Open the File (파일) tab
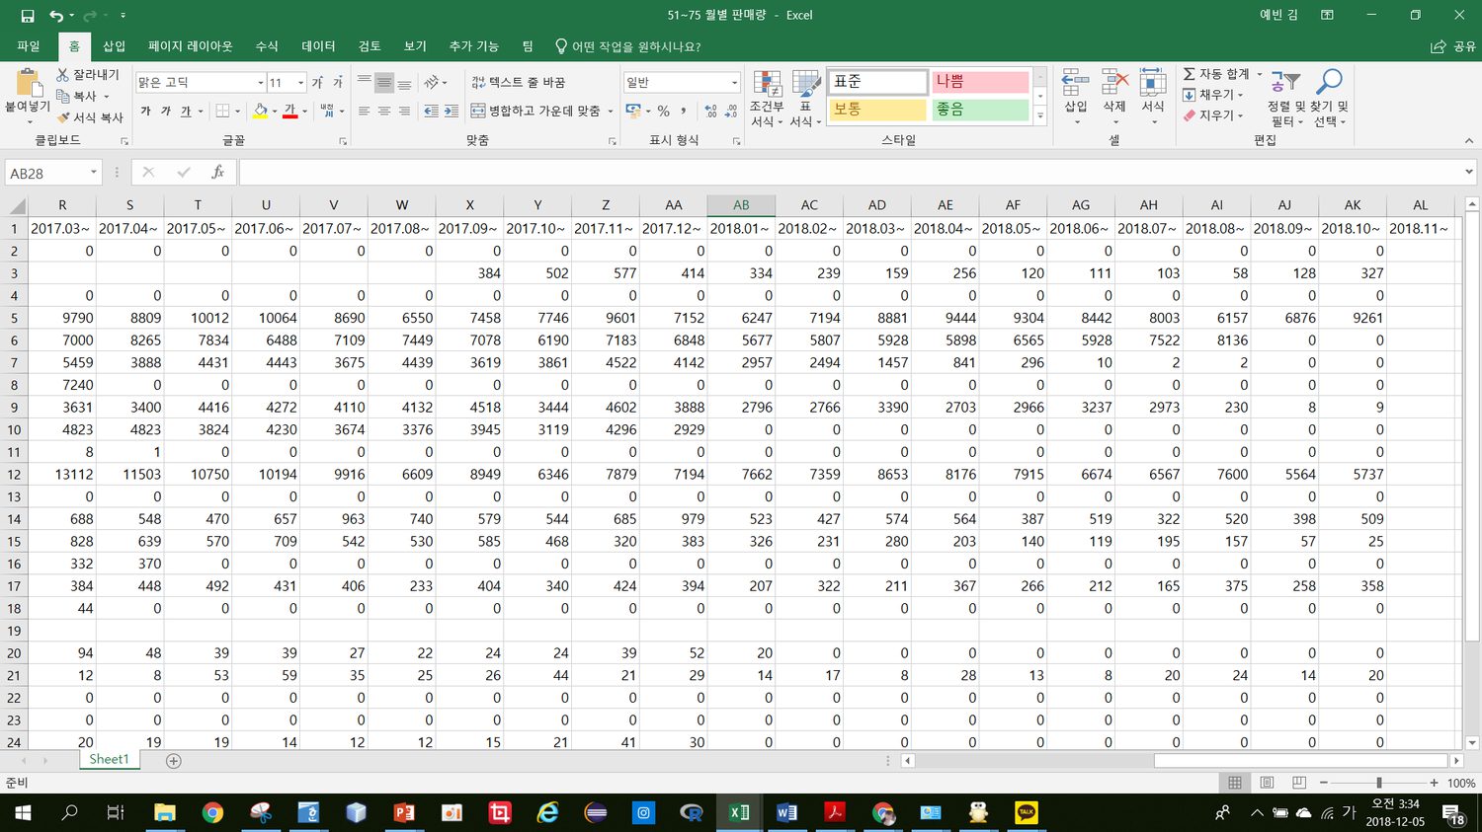The width and height of the screenshot is (1482, 832). pyautogui.click(x=29, y=46)
